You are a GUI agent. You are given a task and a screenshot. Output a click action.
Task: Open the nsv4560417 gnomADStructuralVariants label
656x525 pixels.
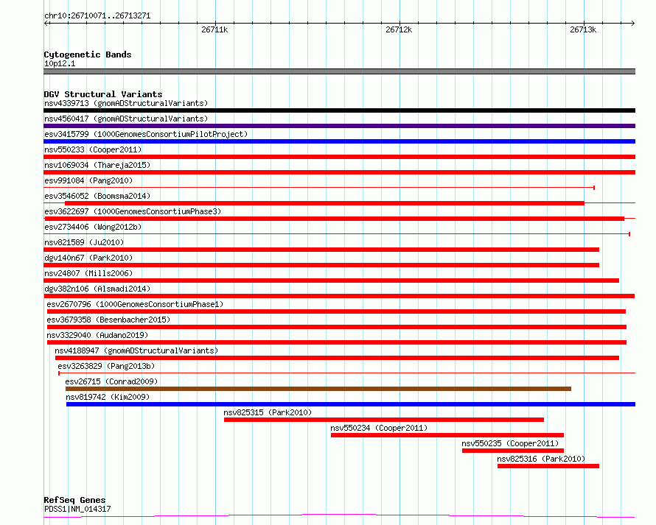pos(126,119)
